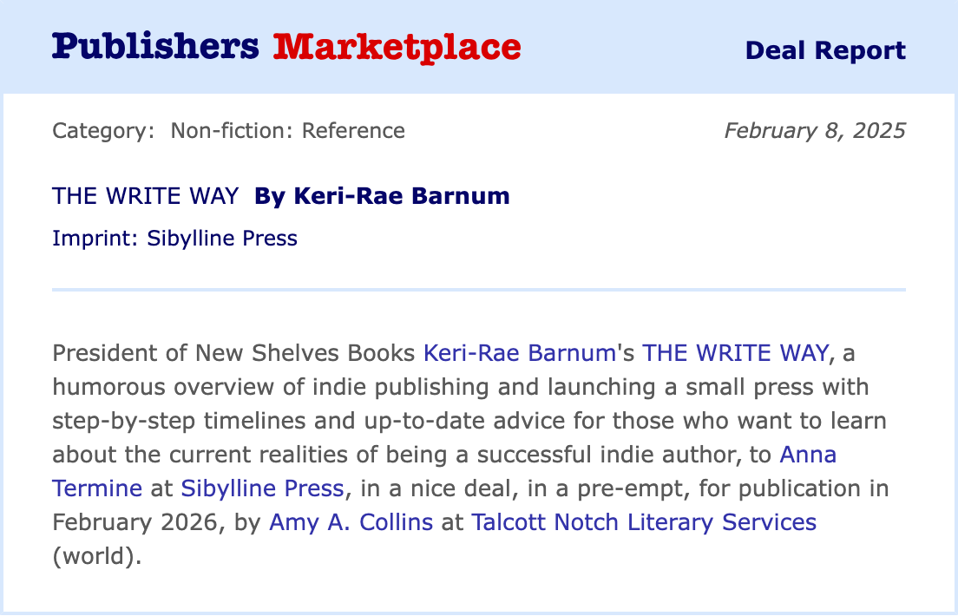Screen dimensions: 958x616
Task: Click "President of New Shelves Books" text
Action: (234, 353)
